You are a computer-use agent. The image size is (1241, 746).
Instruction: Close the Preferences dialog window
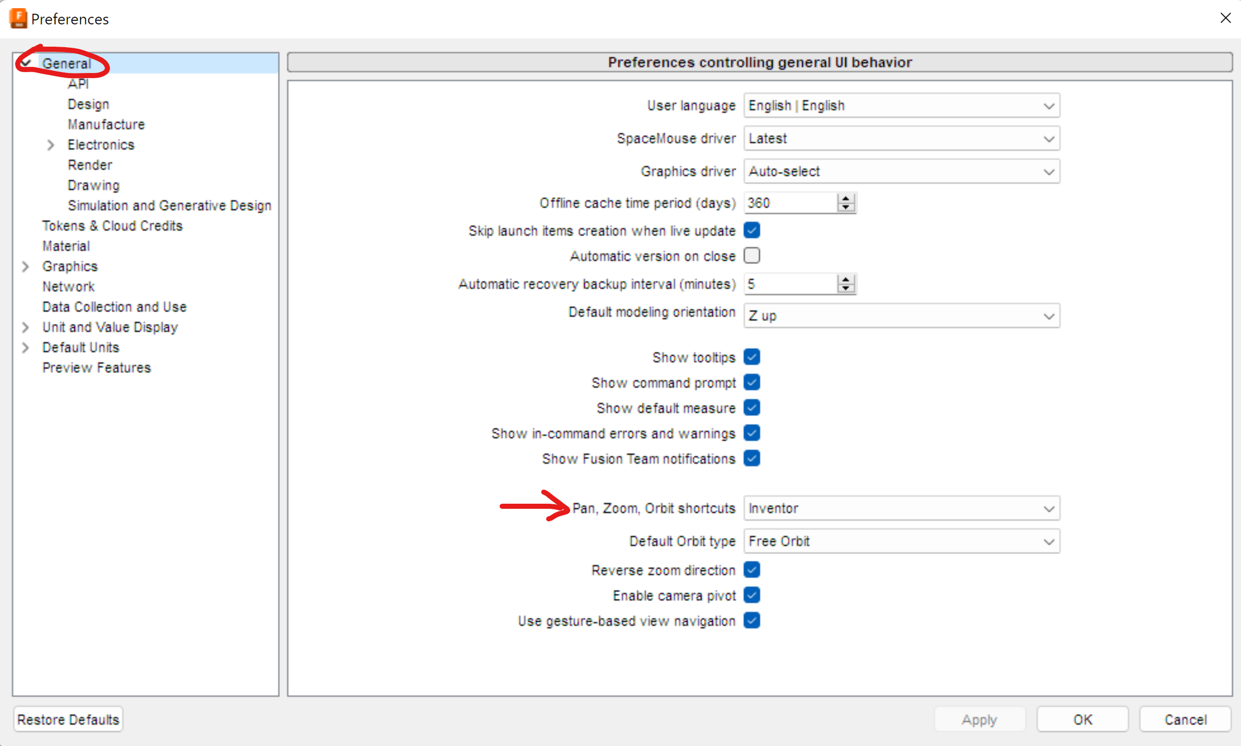(1225, 18)
